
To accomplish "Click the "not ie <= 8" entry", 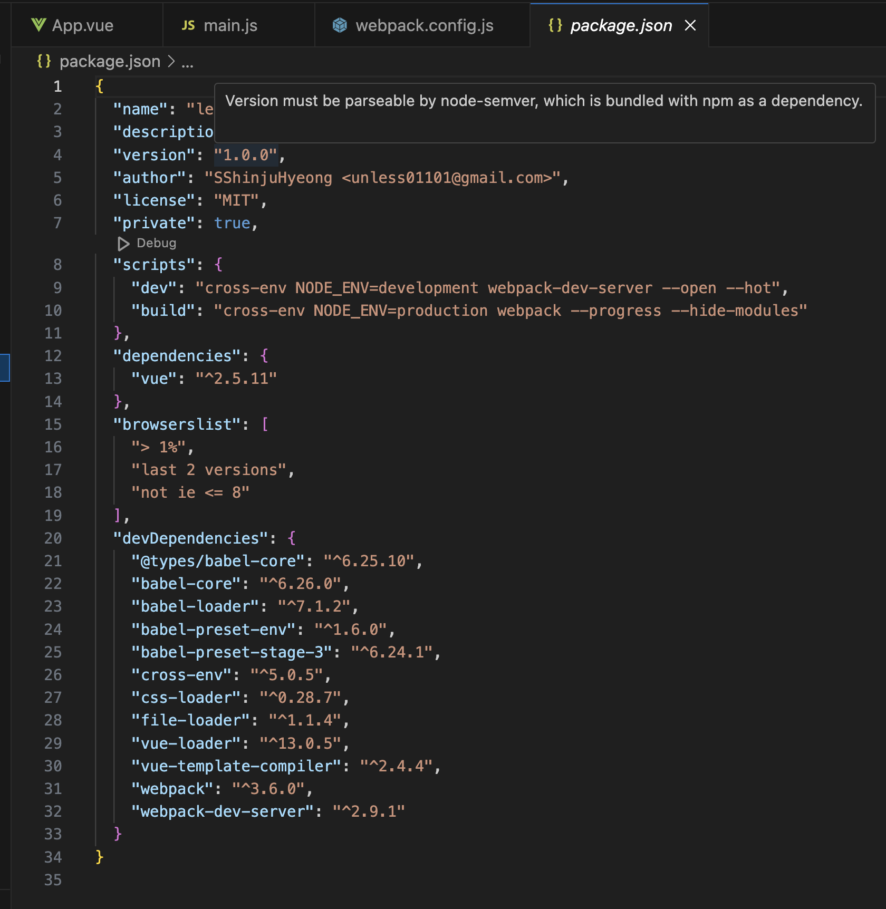I will coord(190,492).
